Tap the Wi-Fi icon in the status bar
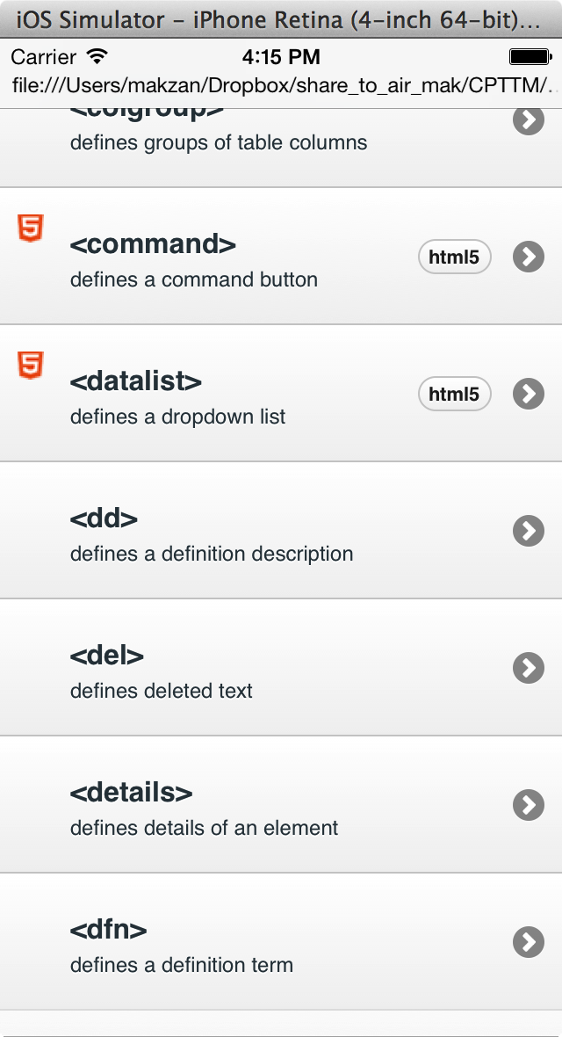562x1037 pixels. (x=97, y=56)
